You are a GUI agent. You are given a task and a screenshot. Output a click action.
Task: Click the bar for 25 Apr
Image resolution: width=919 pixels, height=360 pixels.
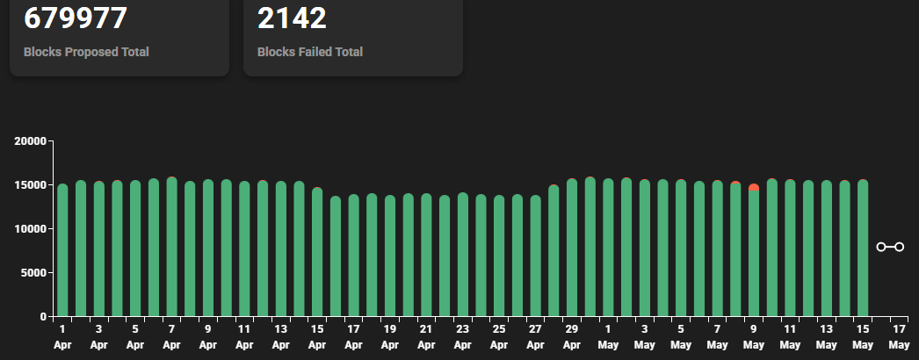coord(499,256)
